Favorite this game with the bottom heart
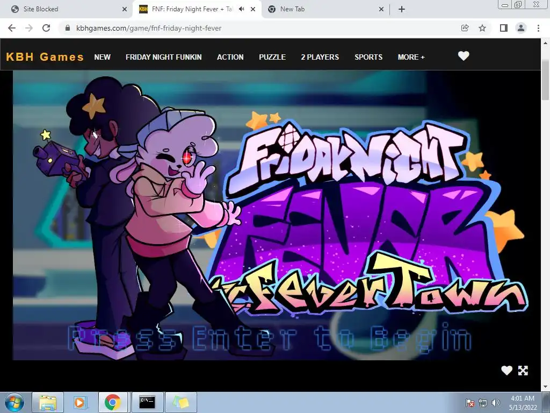 point(506,370)
